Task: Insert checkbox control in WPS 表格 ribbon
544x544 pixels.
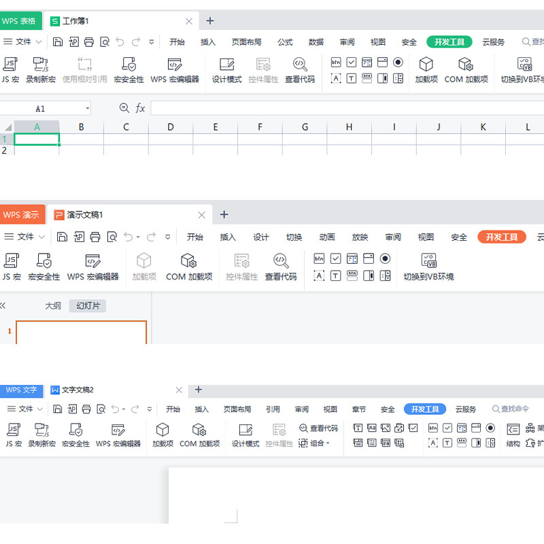Action: point(352,63)
